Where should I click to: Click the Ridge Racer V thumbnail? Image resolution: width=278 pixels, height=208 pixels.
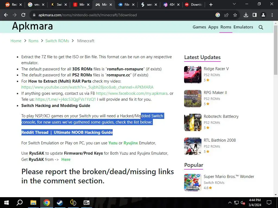point(193,75)
